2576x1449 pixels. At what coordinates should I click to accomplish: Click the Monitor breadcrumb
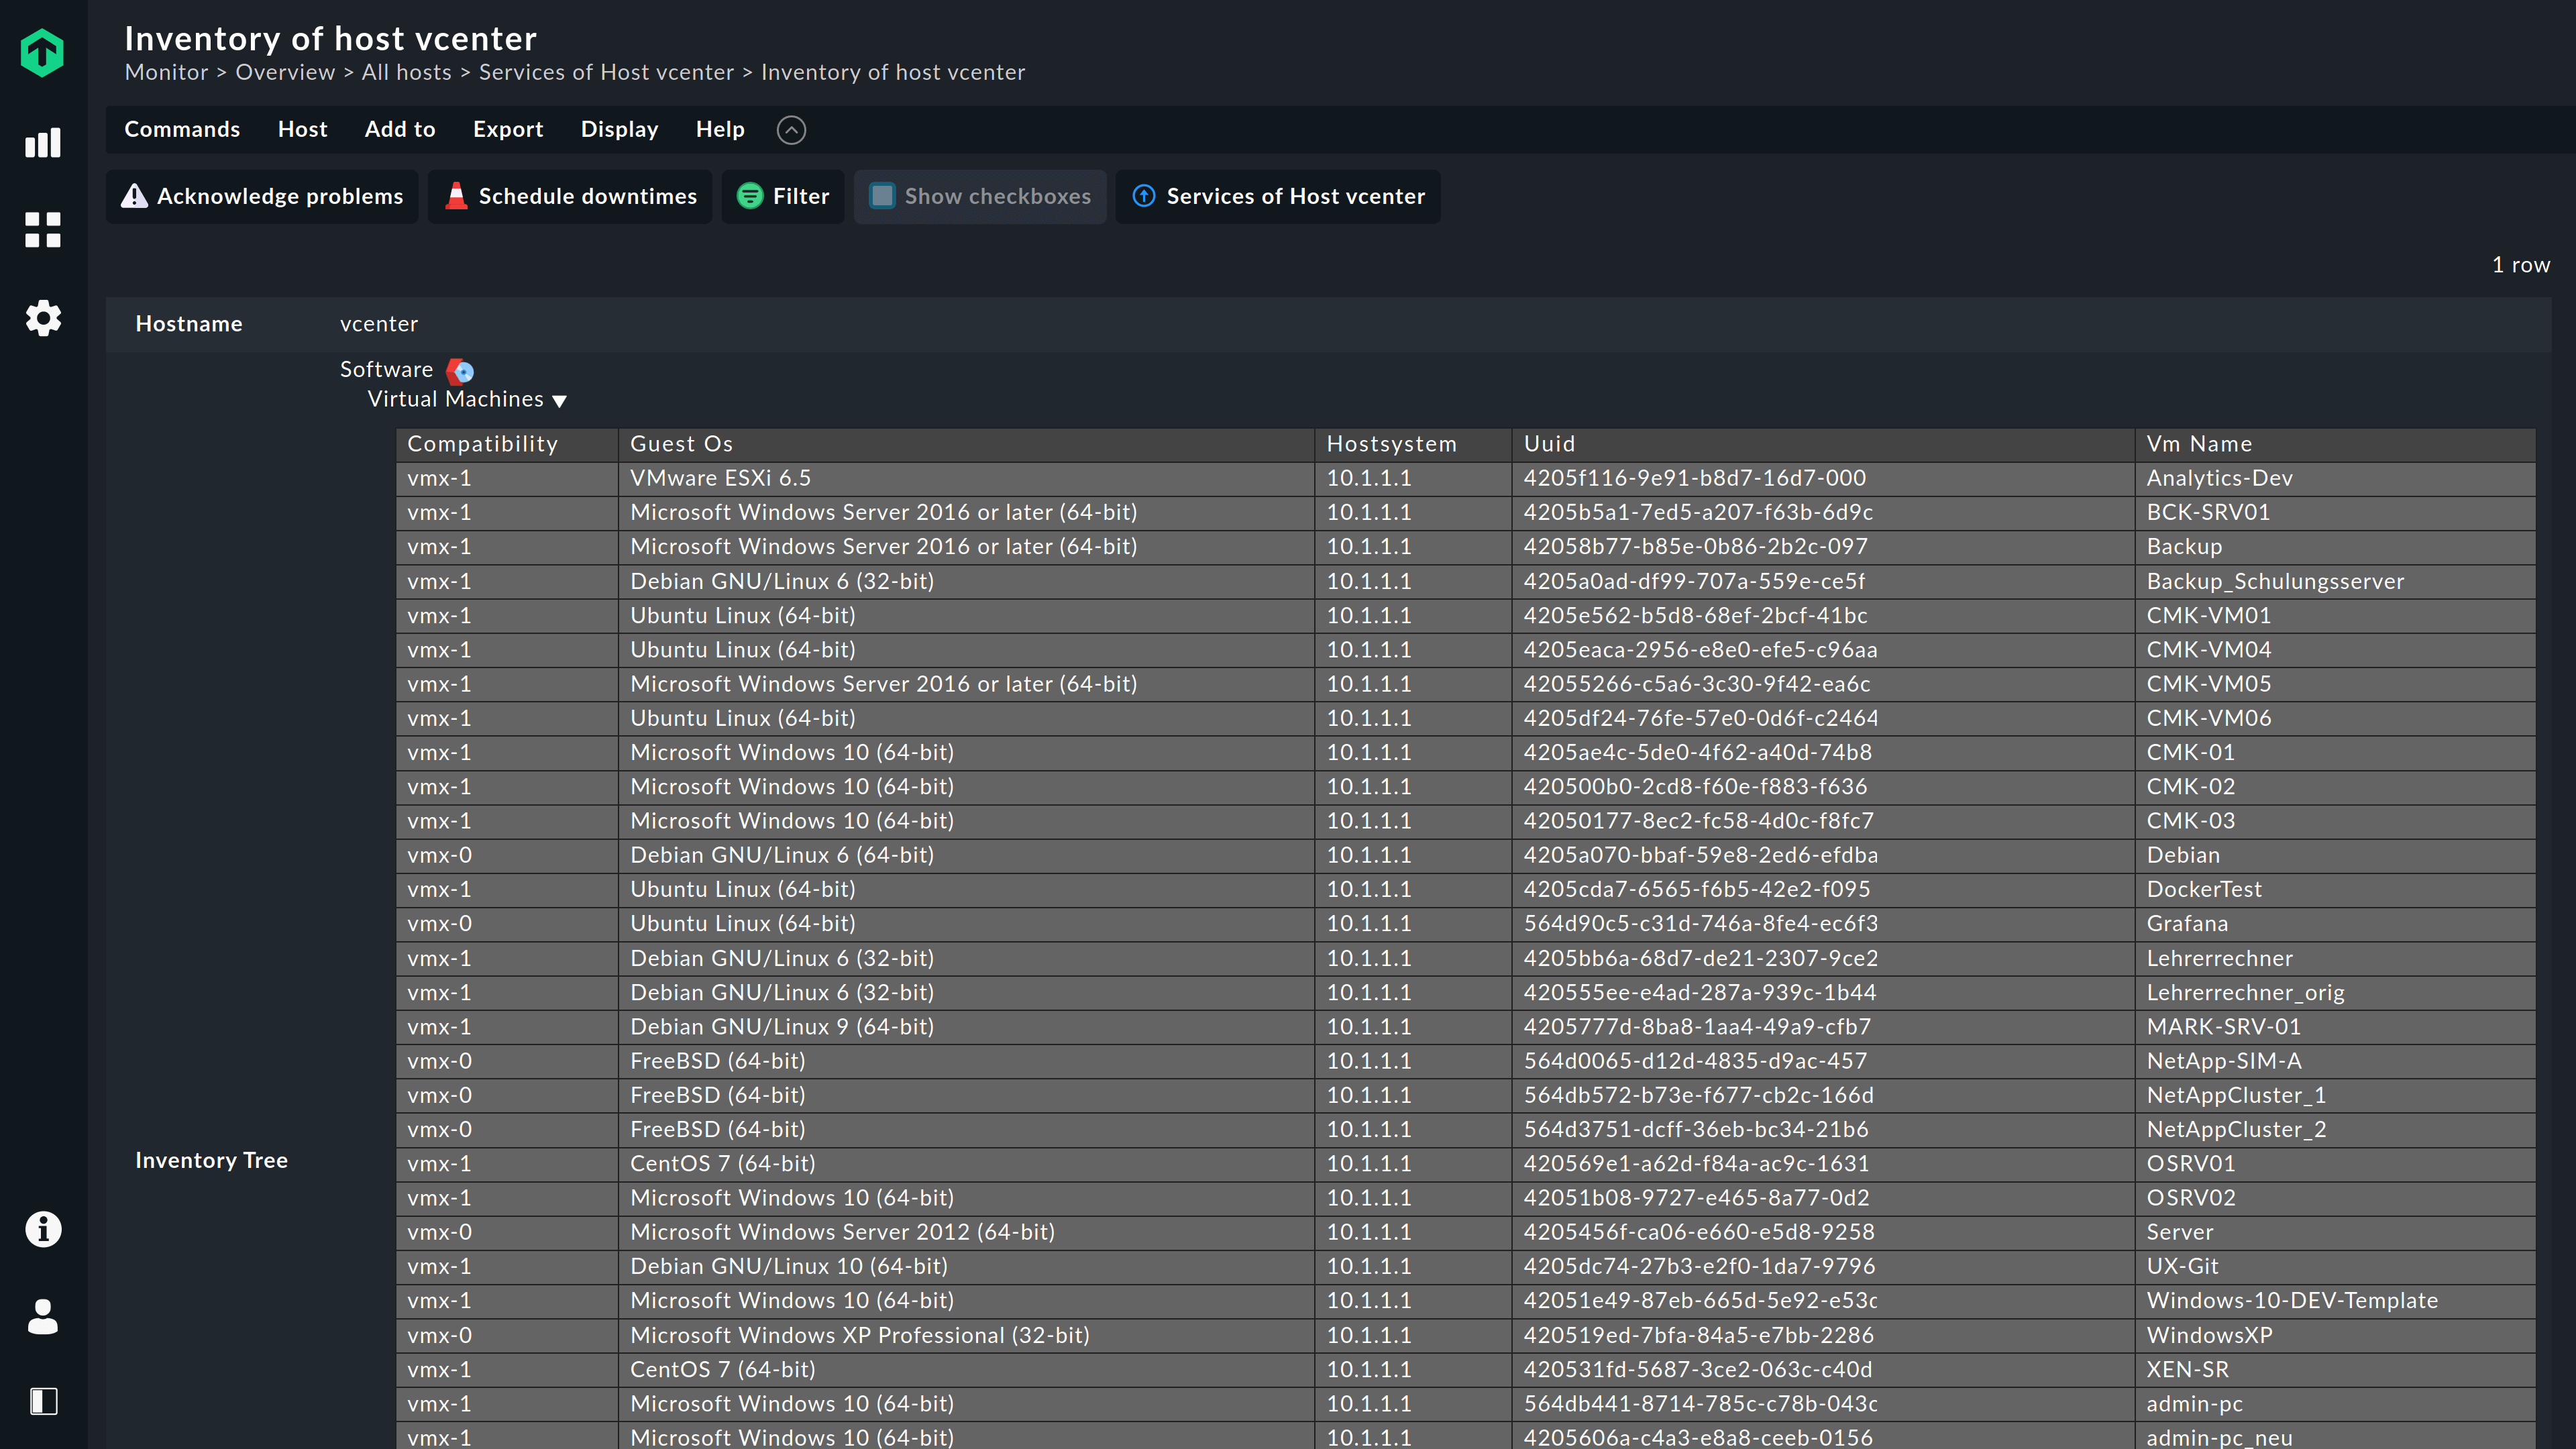pos(166,72)
